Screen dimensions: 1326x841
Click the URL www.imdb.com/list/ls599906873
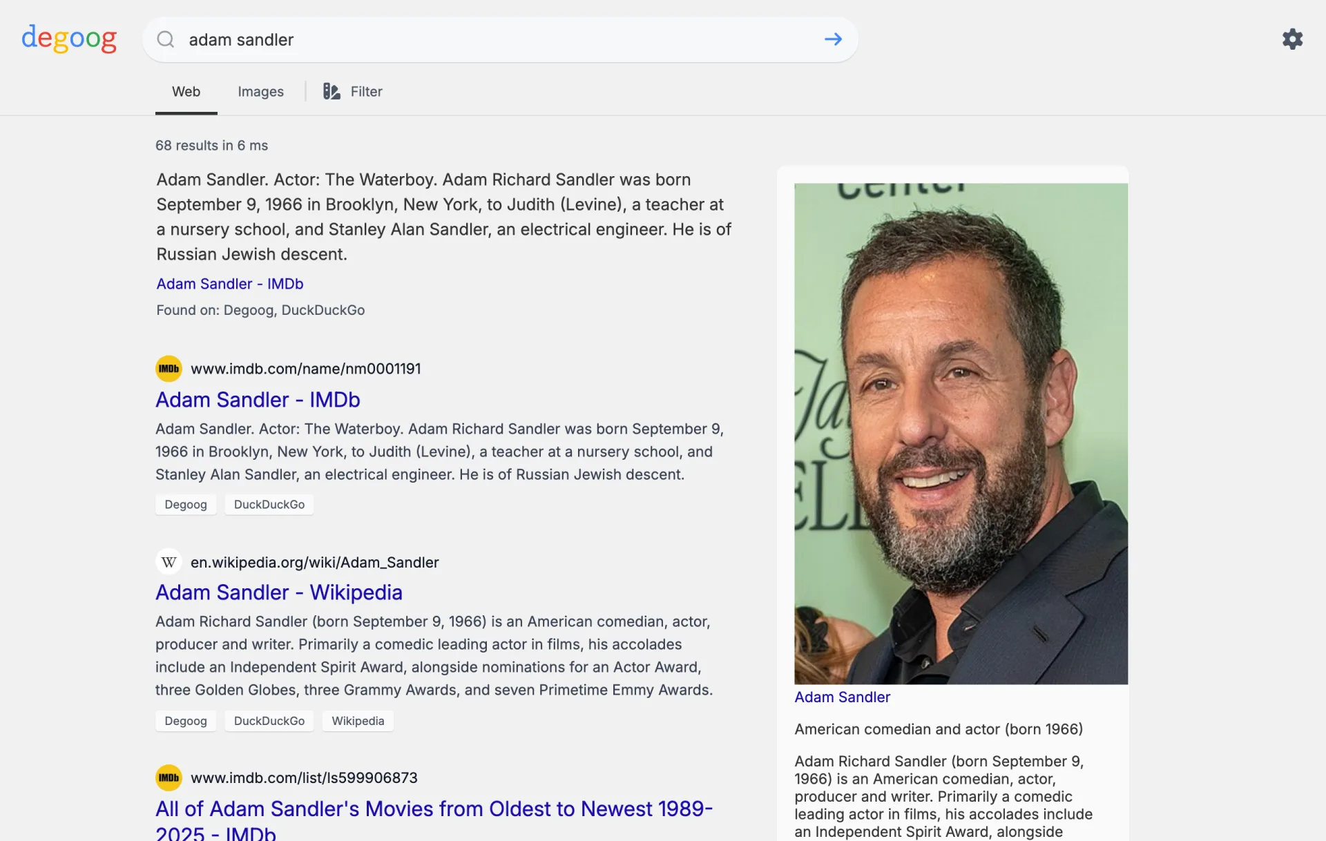(x=304, y=777)
